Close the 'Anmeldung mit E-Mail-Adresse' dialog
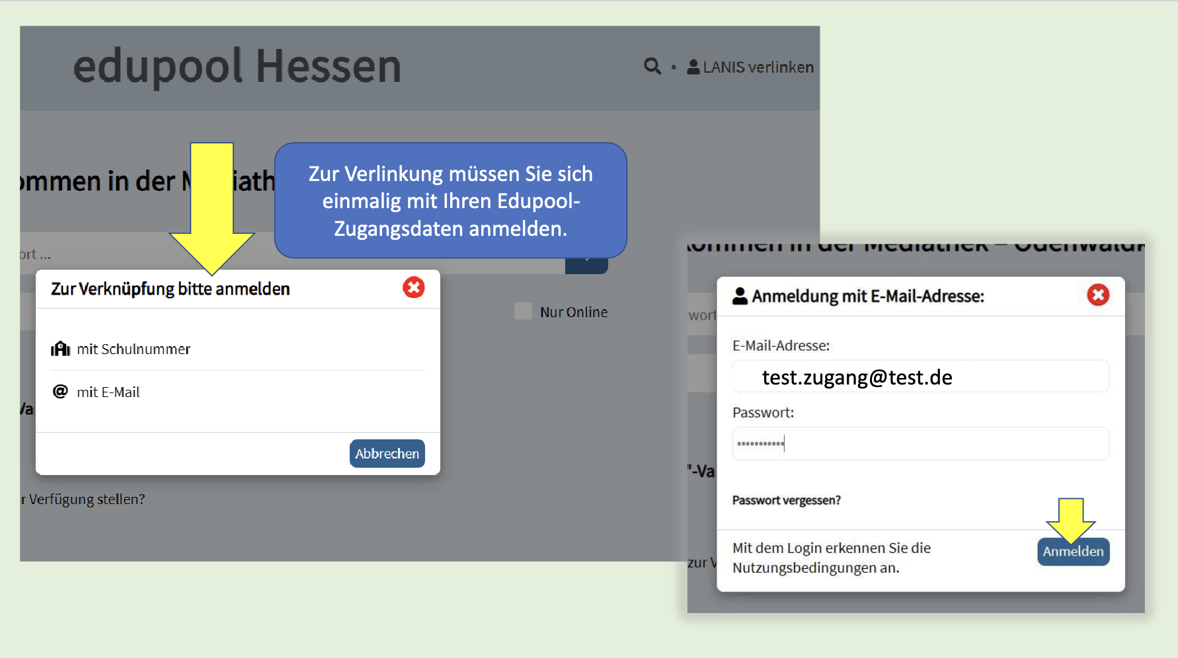The height and width of the screenshot is (658, 1178). pos(1098,295)
